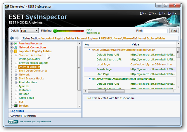Expand Active Setup node
The image size is (187, 132).
16,98
